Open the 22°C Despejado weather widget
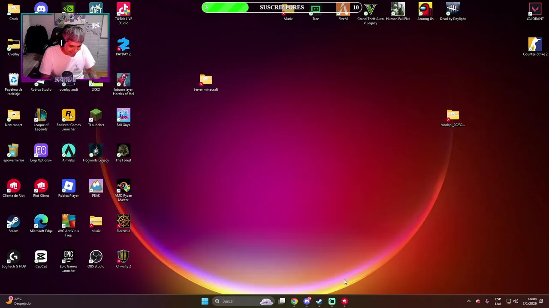Screen dimensions: 549x308 click(18, 301)
